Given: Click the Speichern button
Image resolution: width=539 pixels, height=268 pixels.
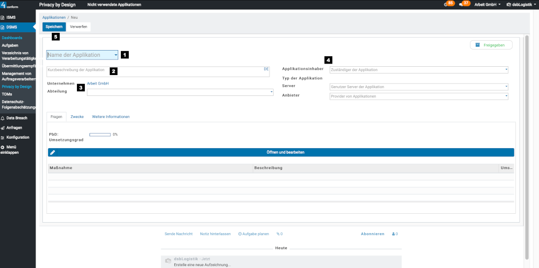Looking at the screenshot, I should click(x=54, y=26).
